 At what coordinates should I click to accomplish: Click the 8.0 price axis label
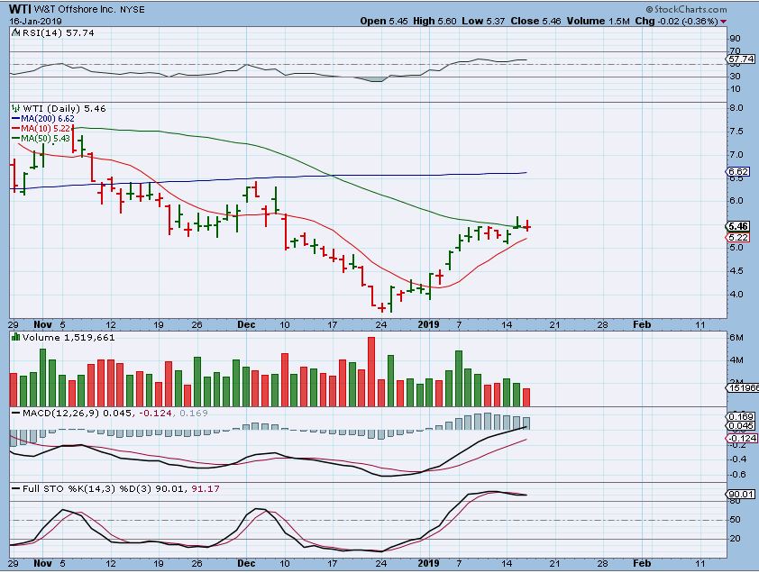click(x=736, y=108)
